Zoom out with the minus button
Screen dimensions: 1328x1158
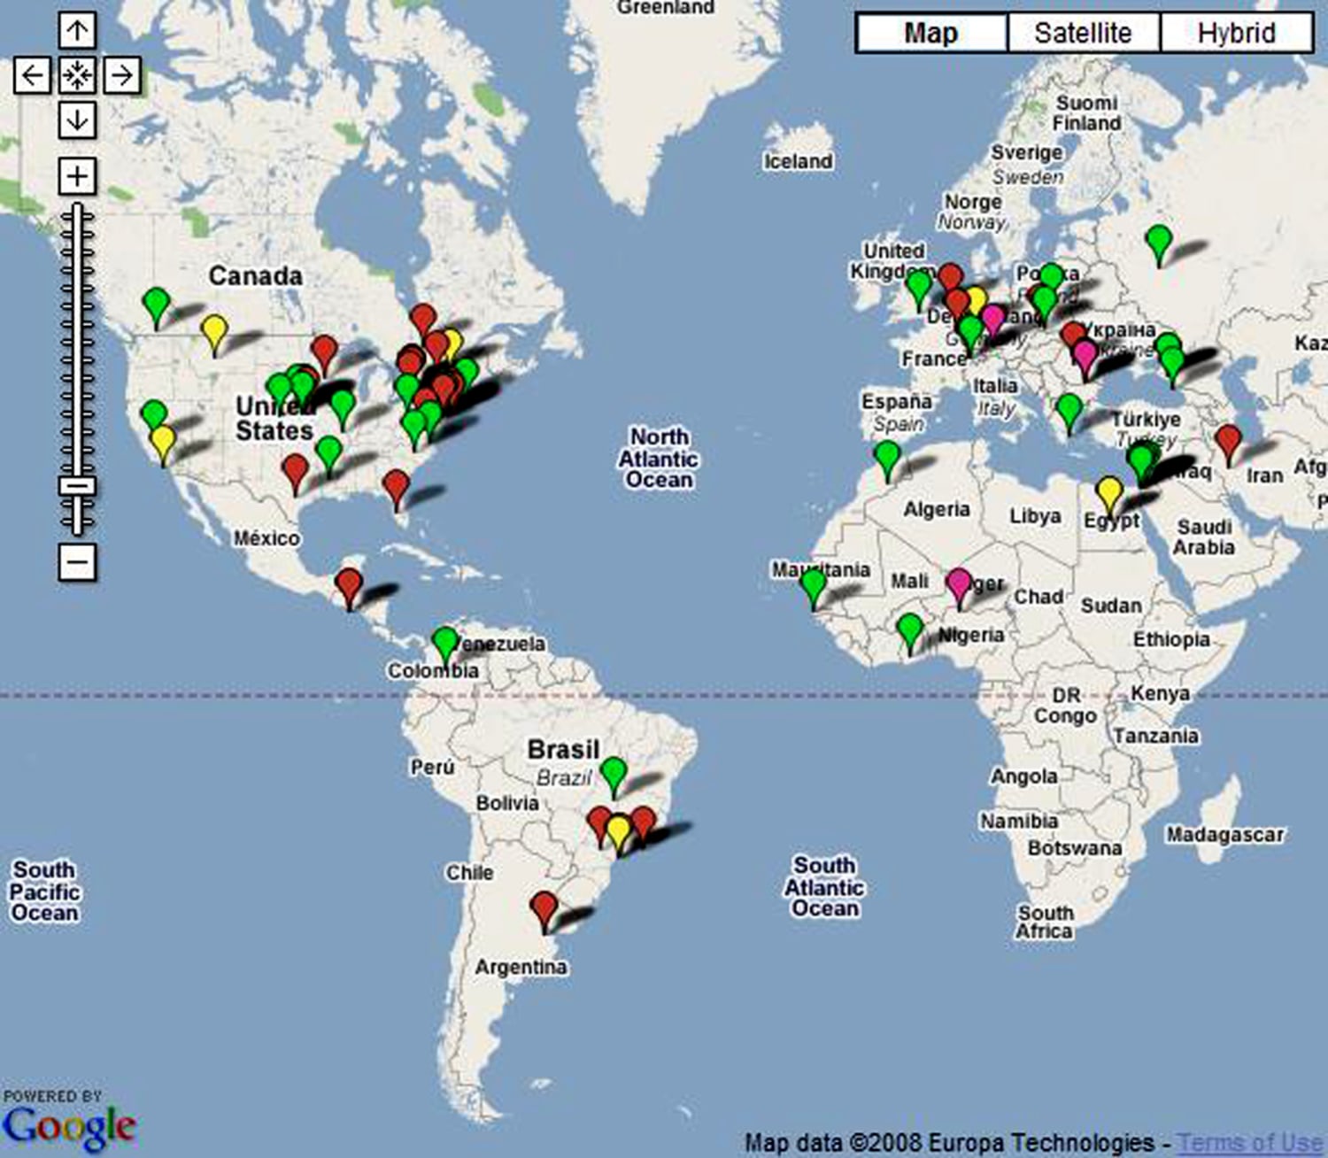coord(77,561)
